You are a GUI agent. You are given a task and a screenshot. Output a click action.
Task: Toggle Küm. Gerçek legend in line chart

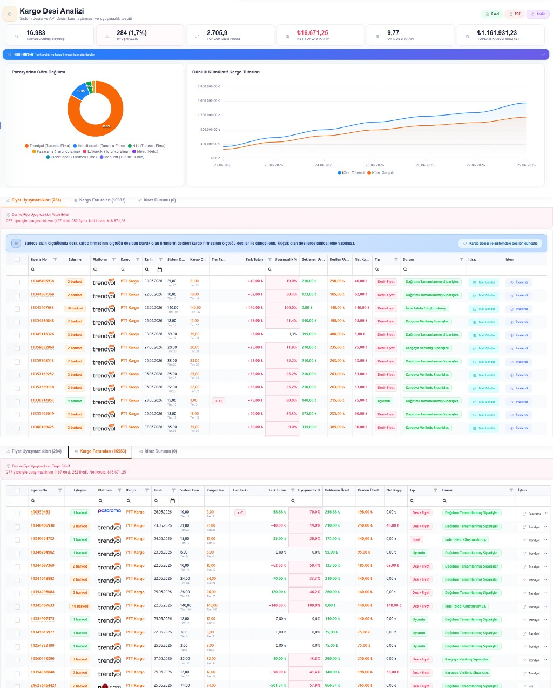pos(380,173)
